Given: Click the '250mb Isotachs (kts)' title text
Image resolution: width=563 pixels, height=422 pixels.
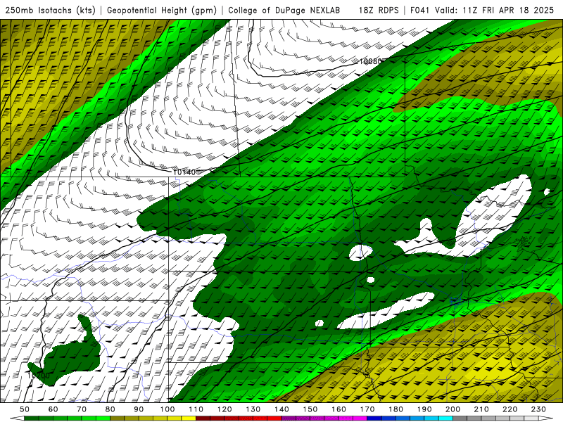Looking at the screenshot, I should click(50, 10).
